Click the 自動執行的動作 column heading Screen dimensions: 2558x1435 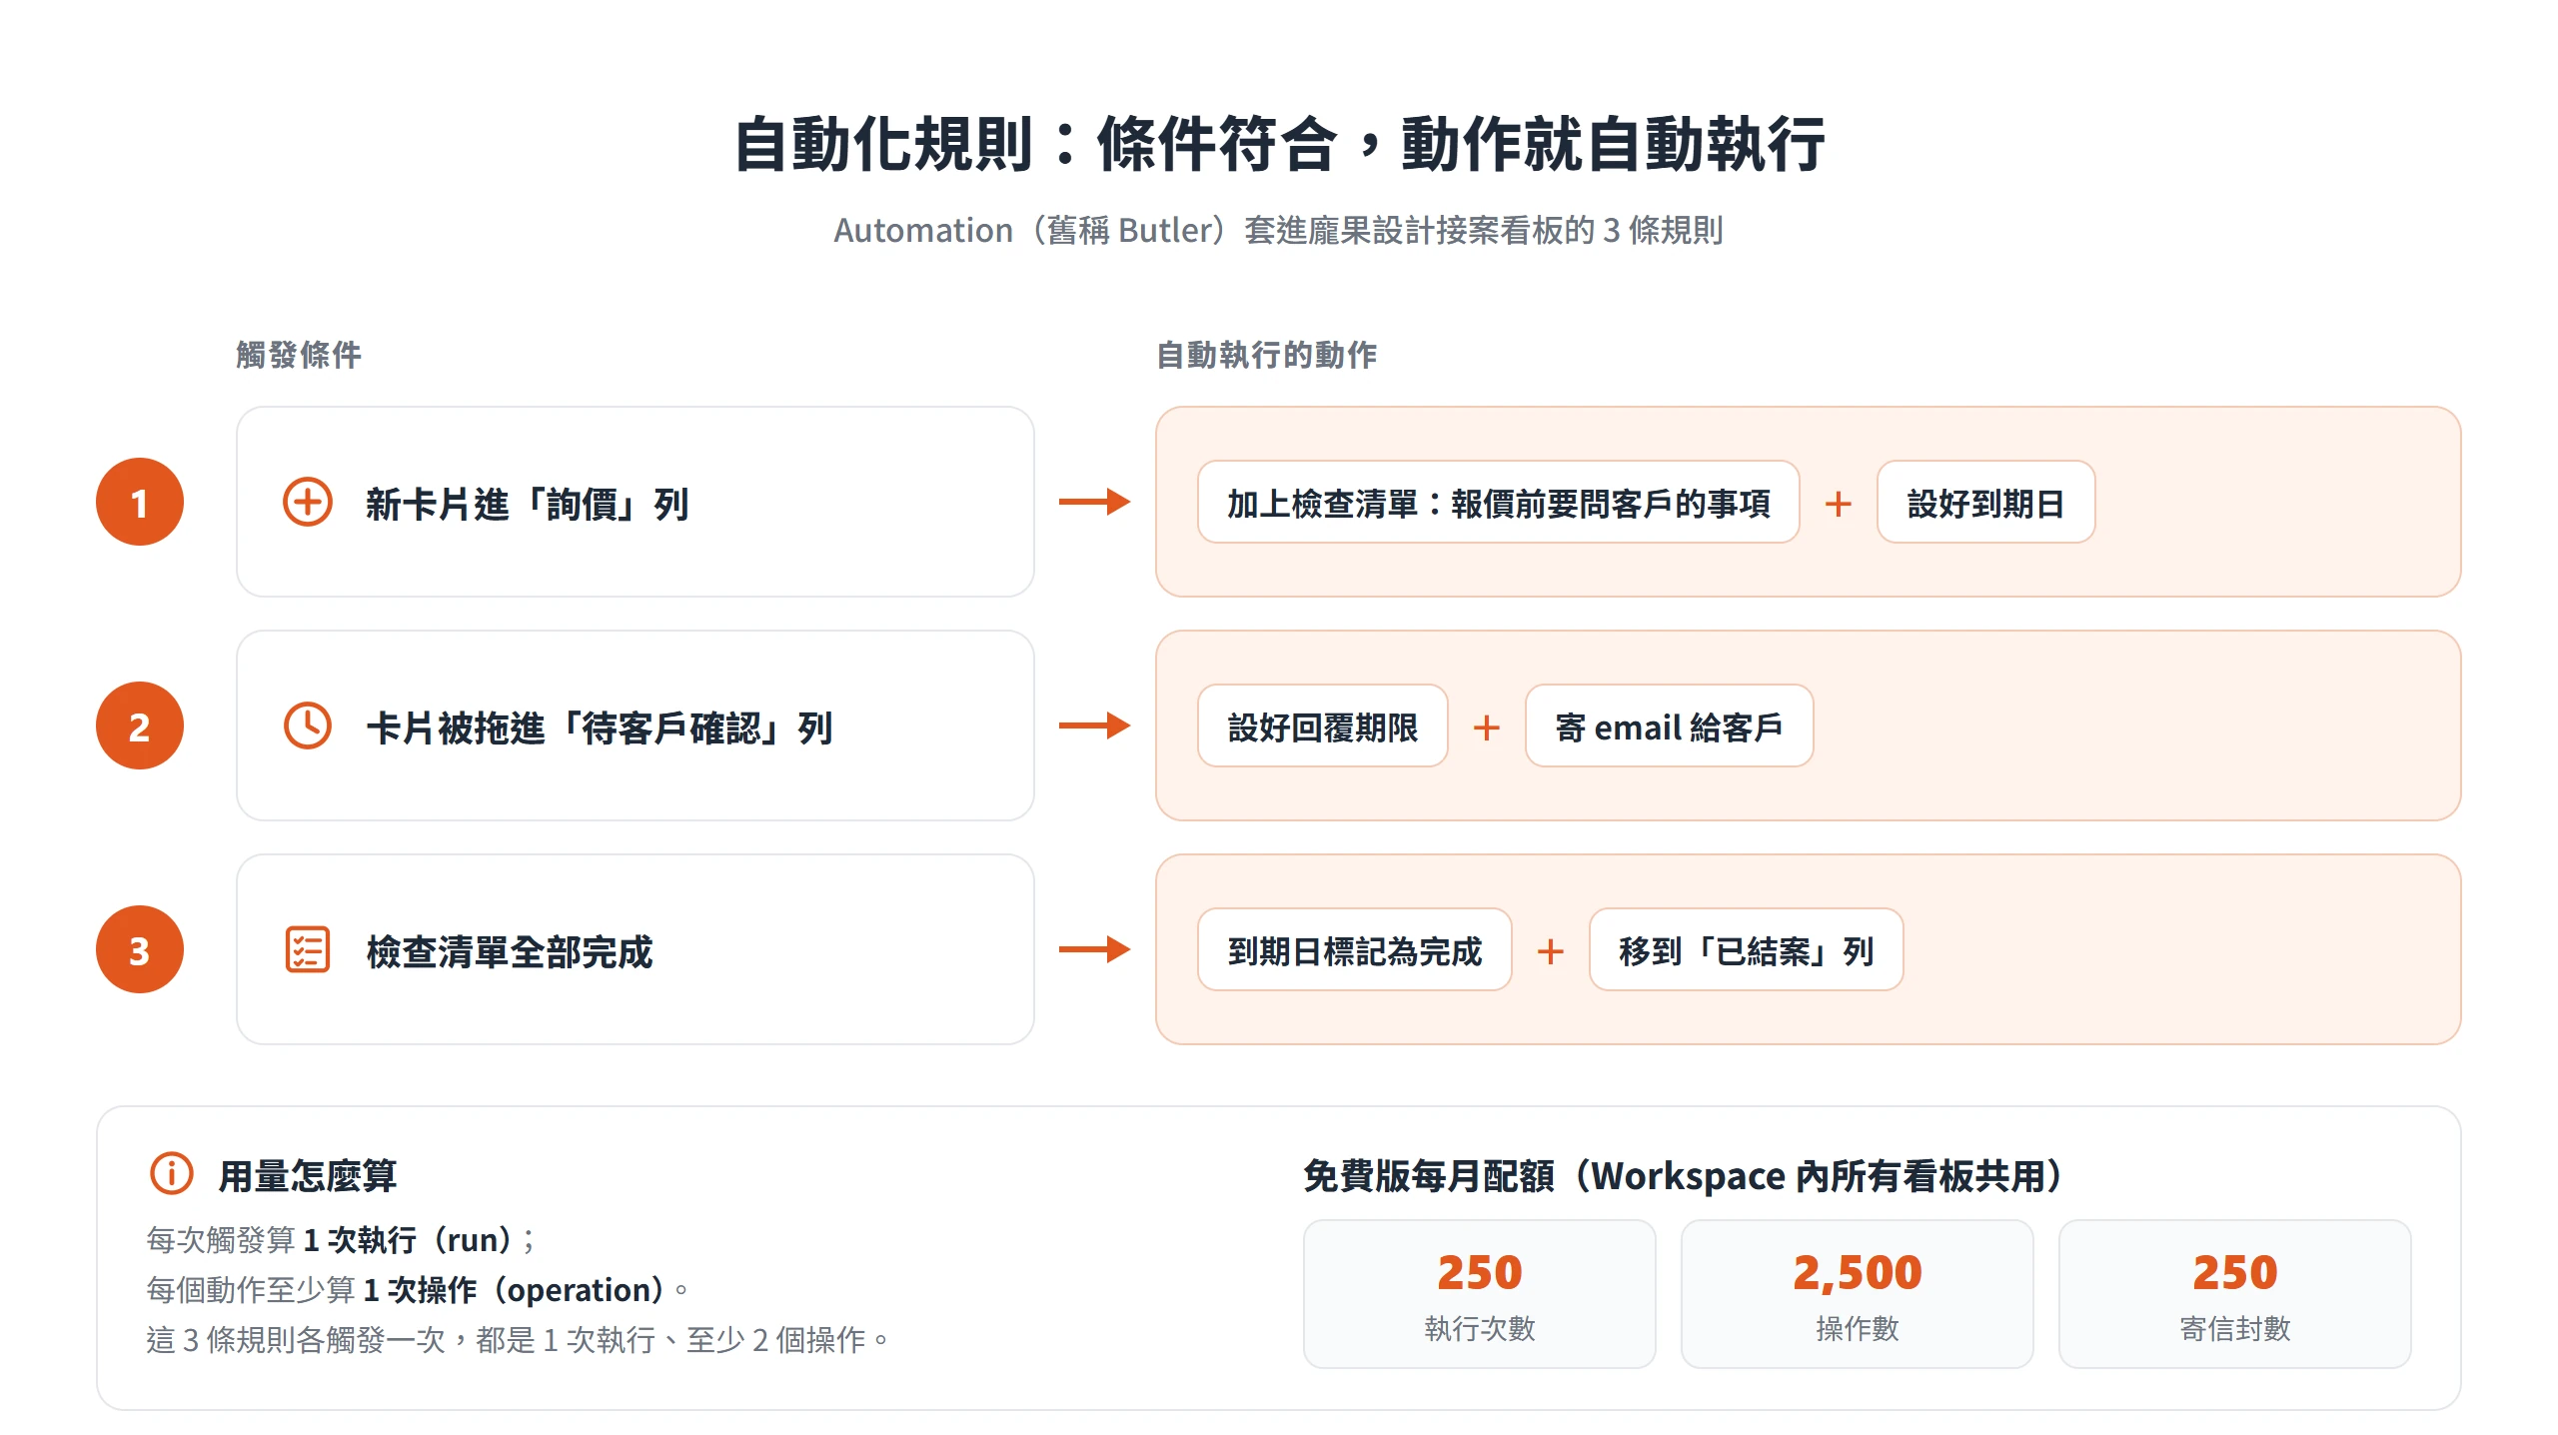[1266, 355]
